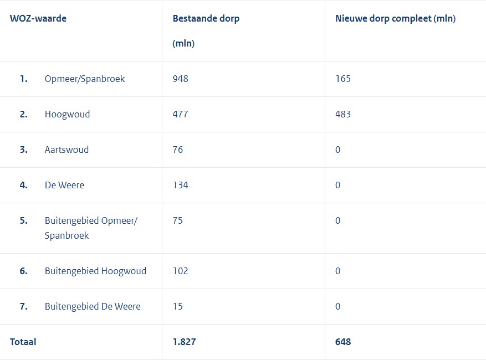Select the Buitengebied Hoogwoud row label
The height and width of the screenshot is (360, 486).
(95, 271)
